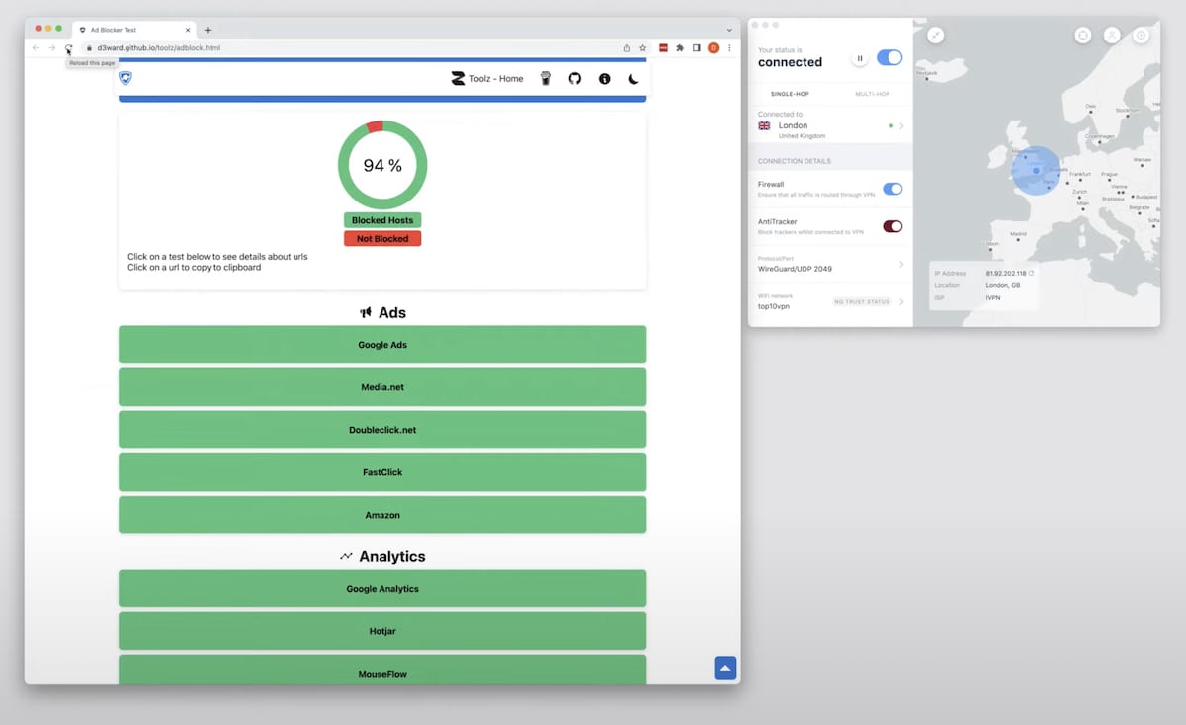Close the Ad Blocker Test tab
This screenshot has height=725, width=1186.
188,30
